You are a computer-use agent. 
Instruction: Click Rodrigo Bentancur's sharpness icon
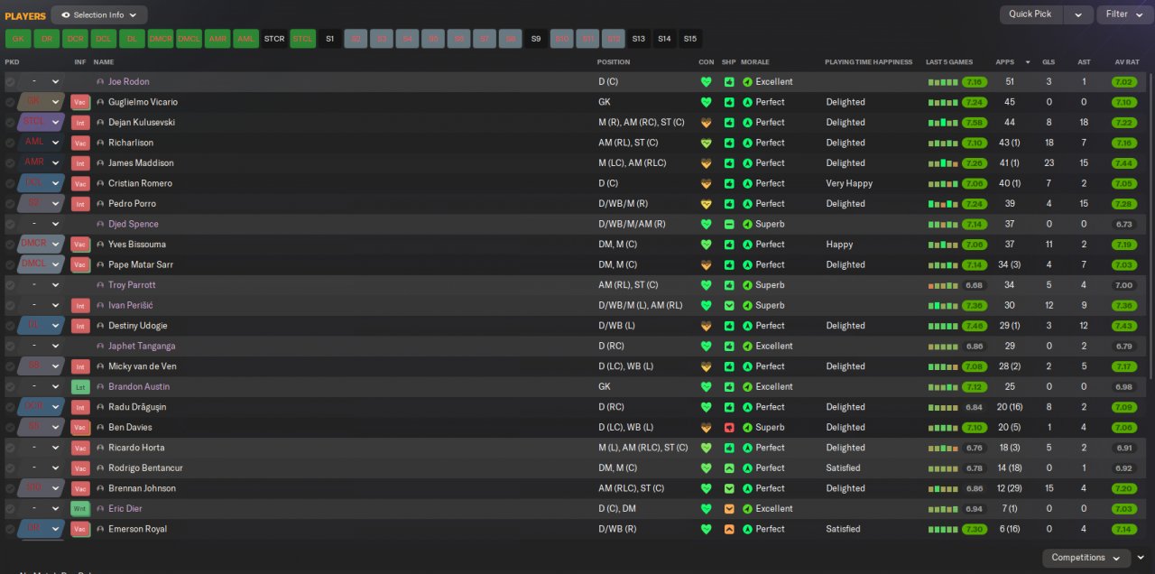tap(729, 468)
